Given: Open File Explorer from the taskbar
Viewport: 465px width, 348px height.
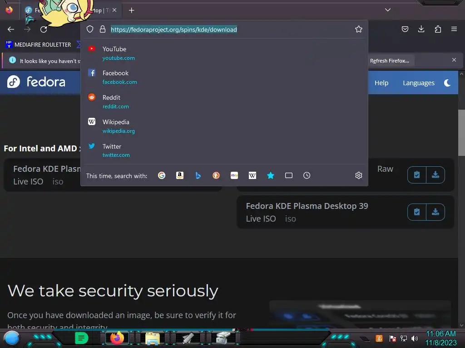Looking at the screenshot, I should click(153, 338).
